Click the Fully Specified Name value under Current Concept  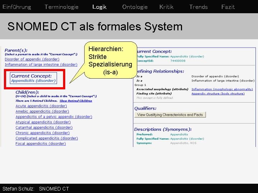(x=187, y=56)
